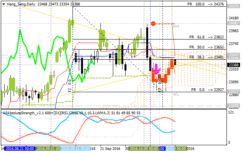242x153 pixels.
Task: Select the 121 indicator scale value
Action: (231, 112)
